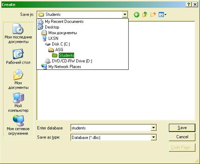Collapse the Save in dropdown arrow

click(x=125, y=14)
